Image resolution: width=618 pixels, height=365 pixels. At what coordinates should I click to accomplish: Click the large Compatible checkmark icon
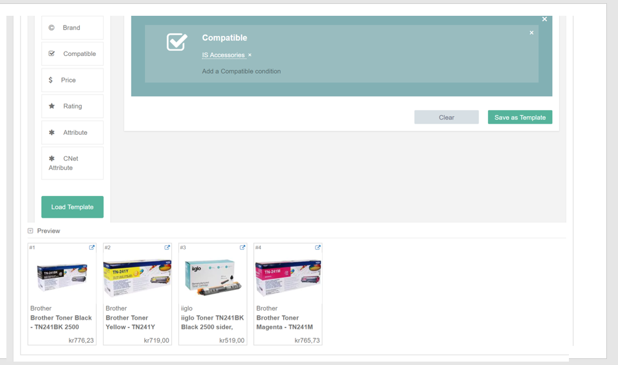point(177,42)
